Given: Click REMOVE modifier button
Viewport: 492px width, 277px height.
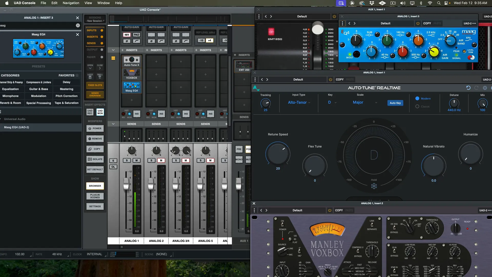Looking at the screenshot, I should [95, 139].
